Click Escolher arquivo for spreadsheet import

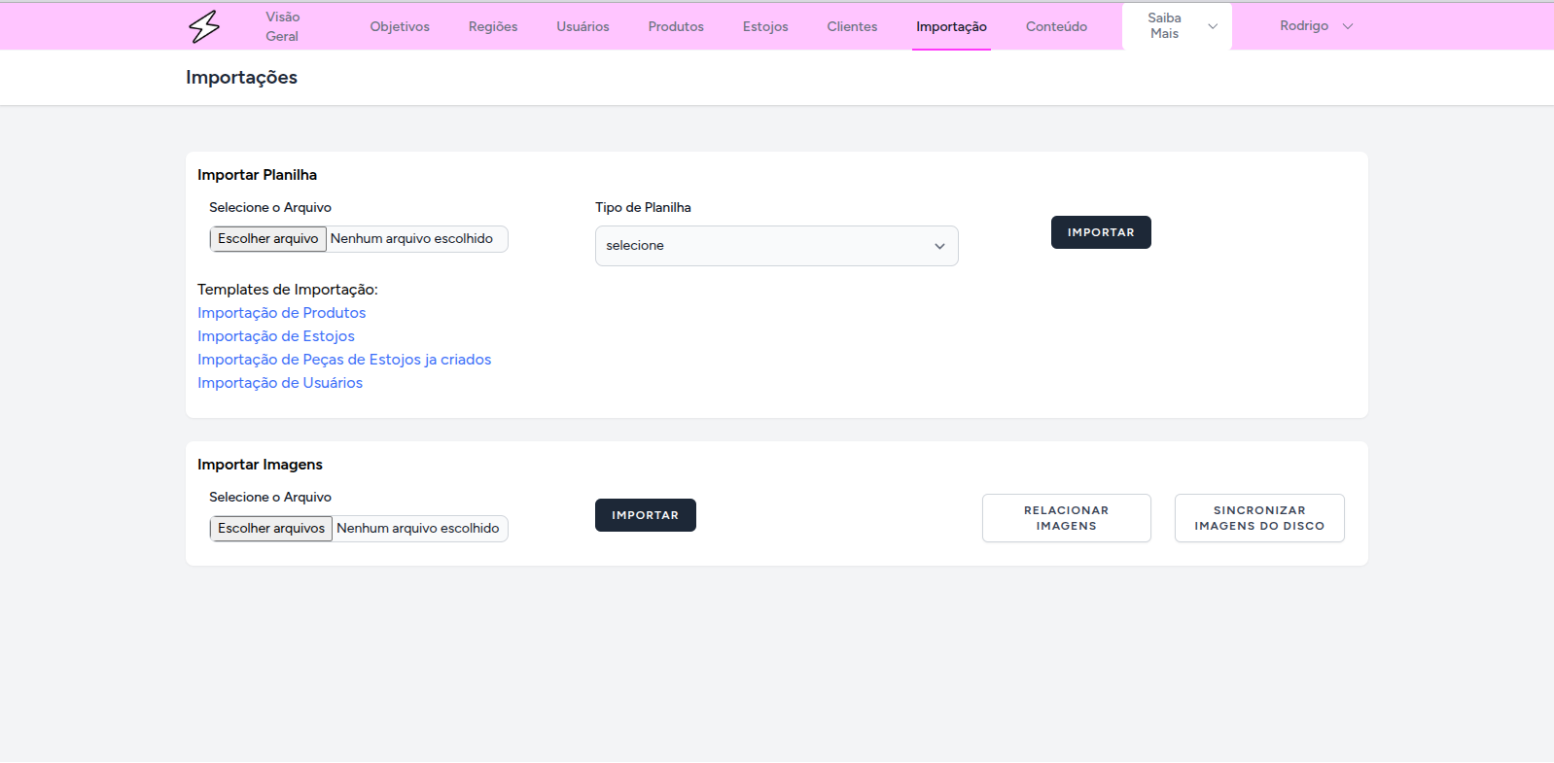[x=268, y=239]
